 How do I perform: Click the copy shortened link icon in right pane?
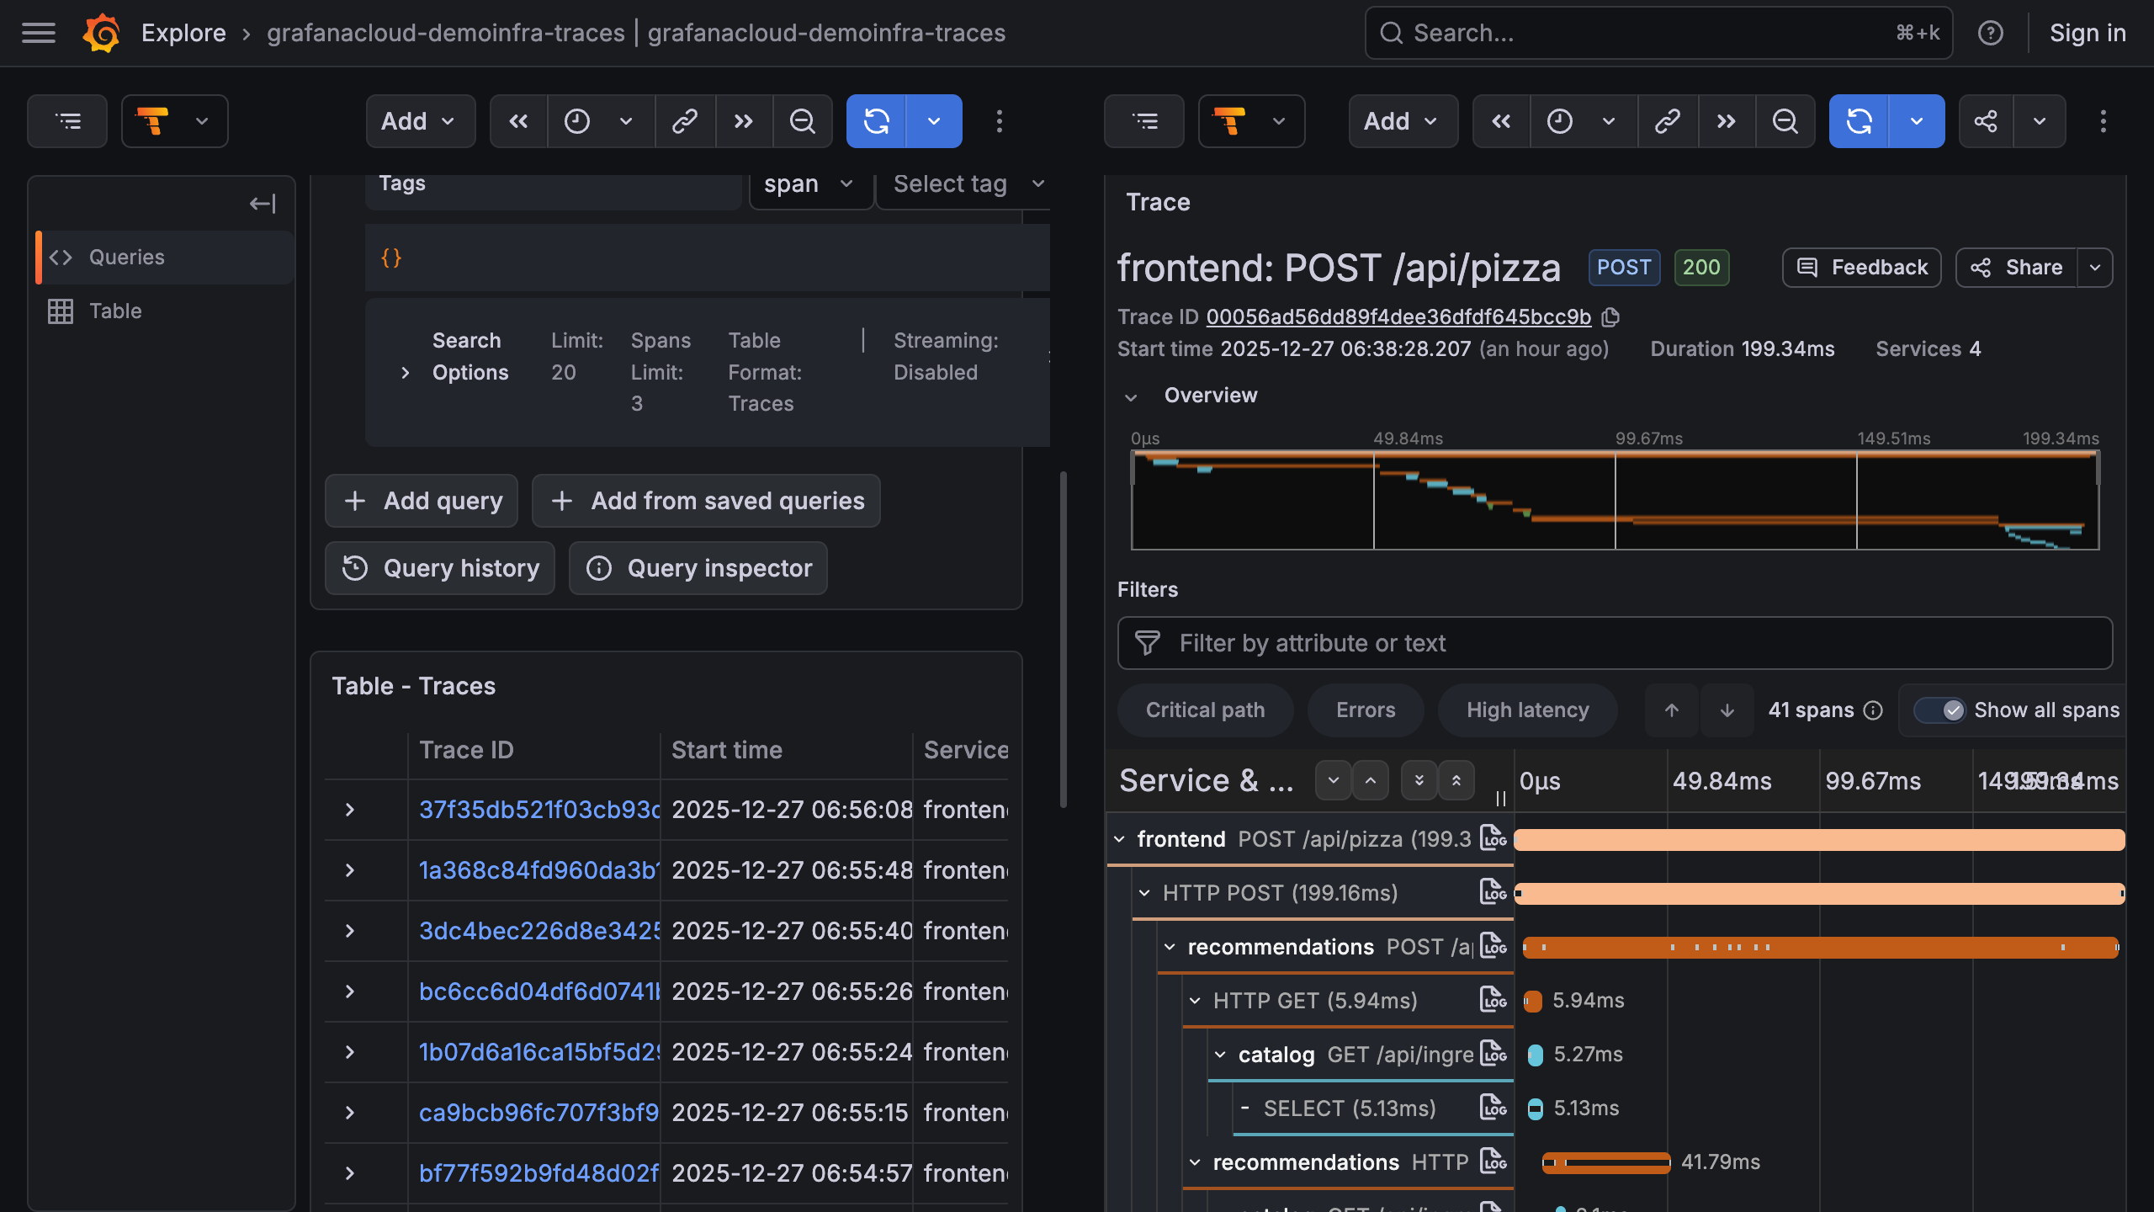(1667, 121)
